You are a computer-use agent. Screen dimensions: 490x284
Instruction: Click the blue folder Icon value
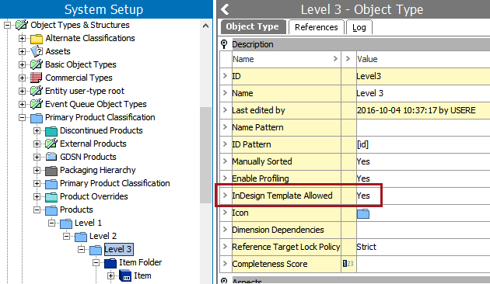pos(363,214)
